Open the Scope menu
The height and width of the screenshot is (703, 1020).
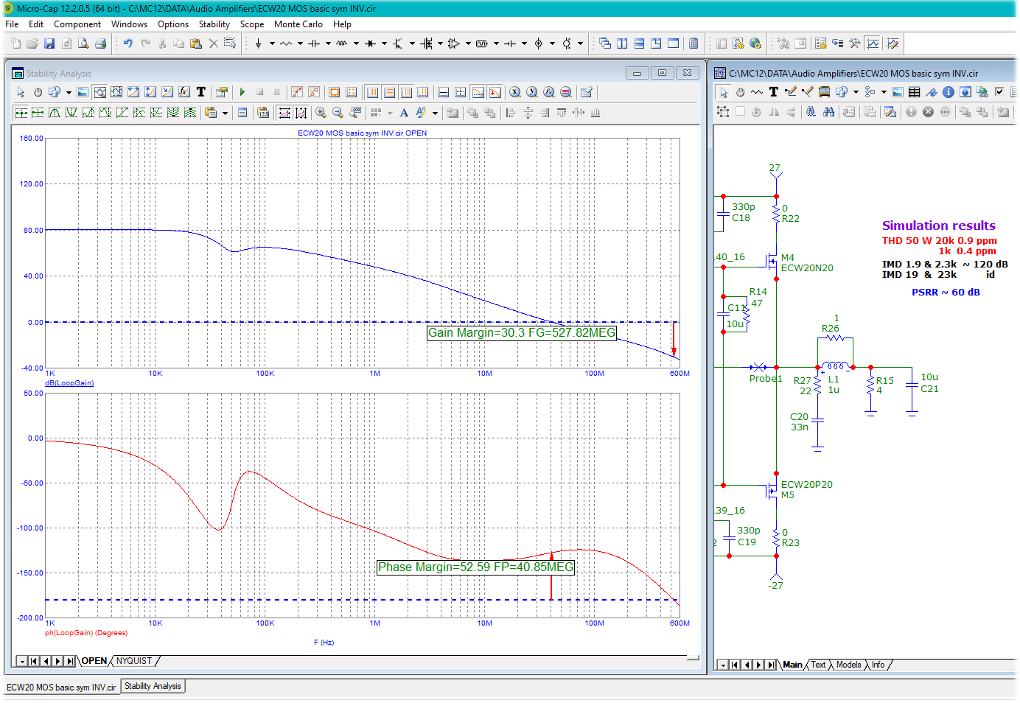pyautogui.click(x=252, y=24)
